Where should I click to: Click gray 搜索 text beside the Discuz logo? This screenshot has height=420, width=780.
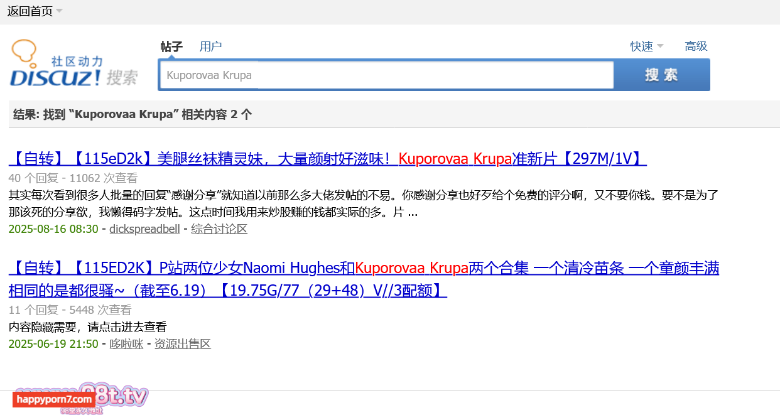point(122,77)
